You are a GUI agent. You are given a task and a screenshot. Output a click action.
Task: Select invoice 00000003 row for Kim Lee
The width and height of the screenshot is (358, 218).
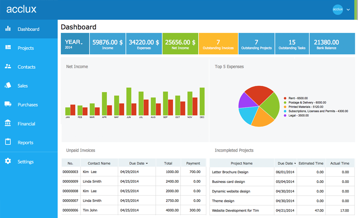coord(133,172)
